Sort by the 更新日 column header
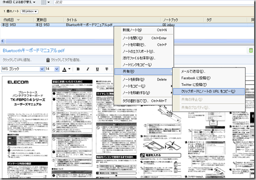This screenshot has height=180, width=256. [x=49, y=20]
